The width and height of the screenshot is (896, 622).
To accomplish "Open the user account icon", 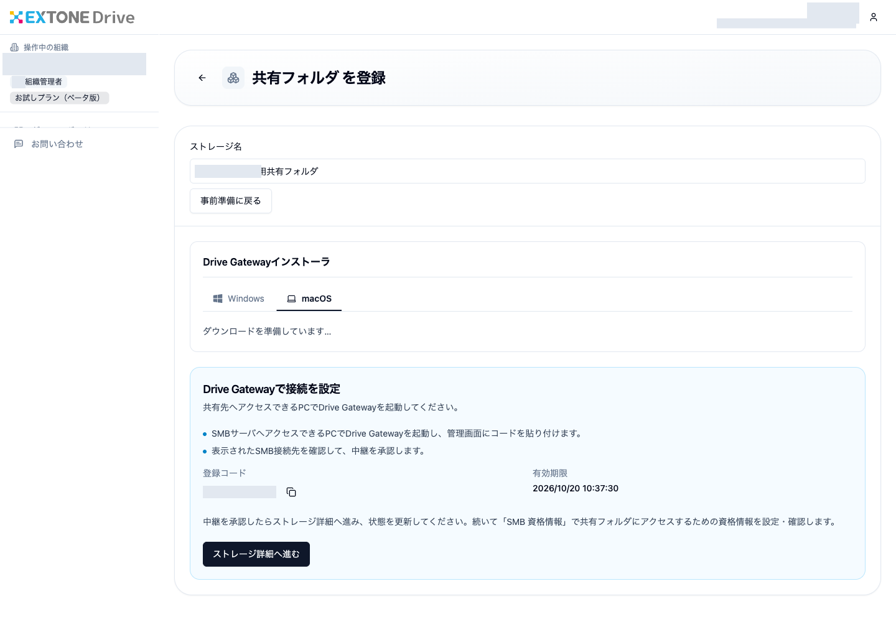I will point(874,17).
